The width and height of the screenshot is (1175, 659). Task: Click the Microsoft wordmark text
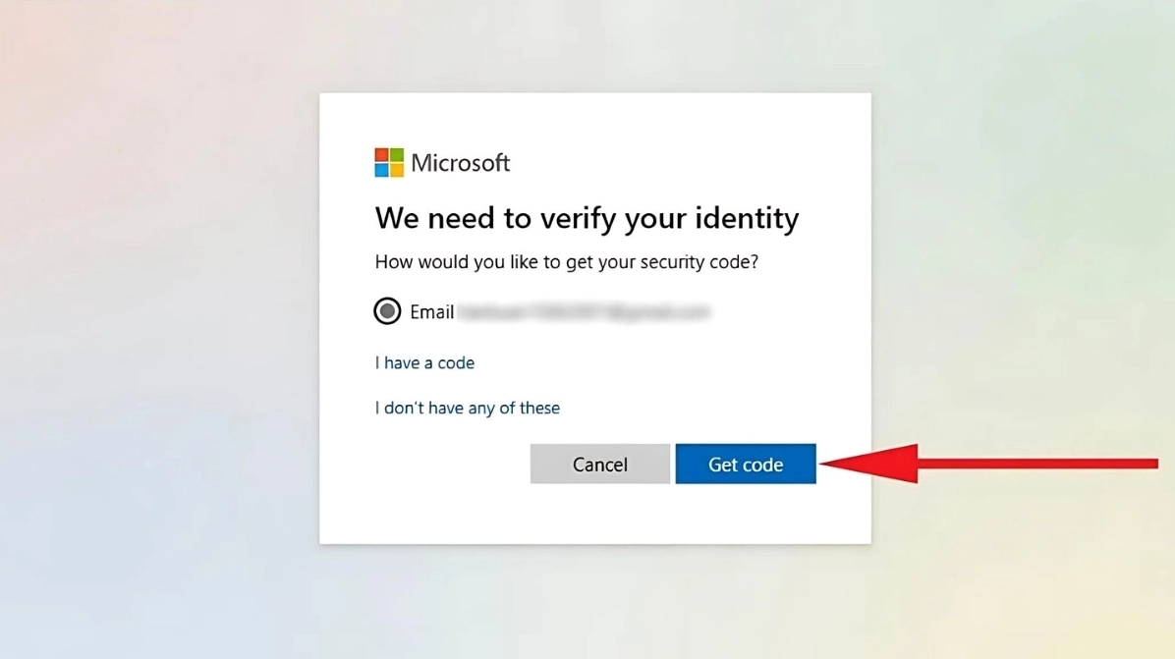[x=460, y=162]
